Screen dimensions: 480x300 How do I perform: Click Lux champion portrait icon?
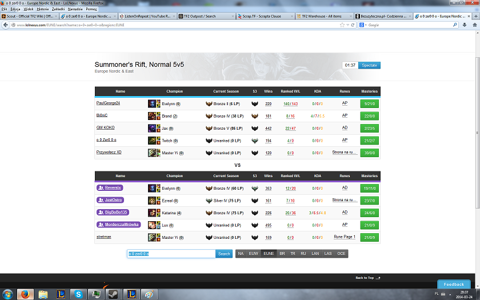click(152, 225)
